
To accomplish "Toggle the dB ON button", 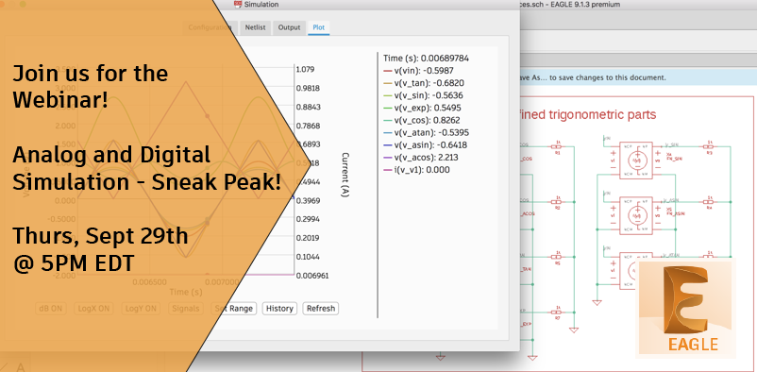I will [51, 308].
